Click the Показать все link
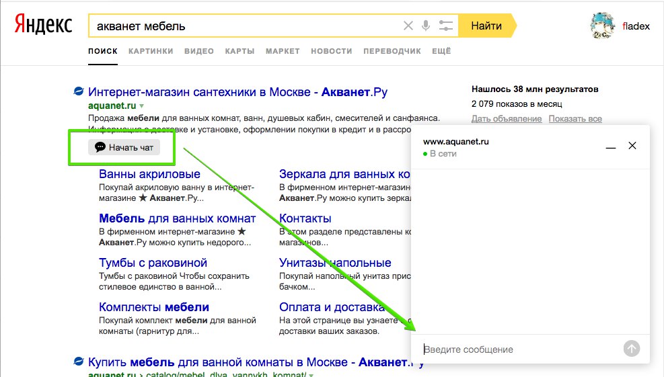This screenshot has width=664, height=377. coord(575,119)
